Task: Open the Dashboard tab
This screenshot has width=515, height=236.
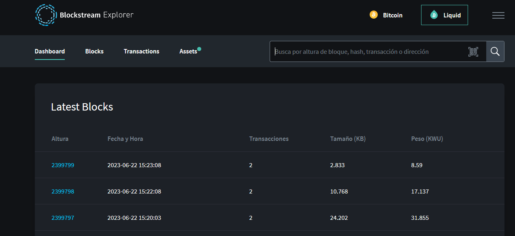Action: coord(50,51)
